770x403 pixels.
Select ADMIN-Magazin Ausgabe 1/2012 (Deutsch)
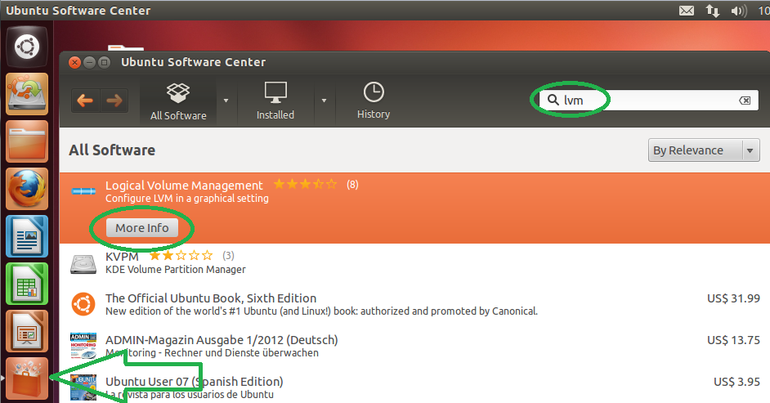click(222, 340)
